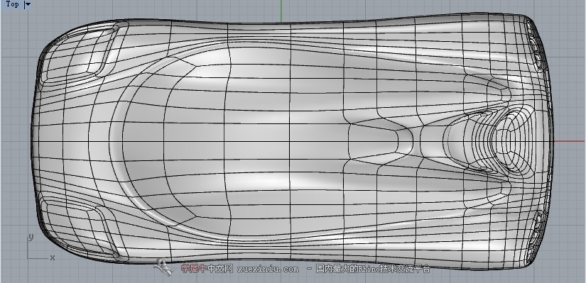
Task: Click the world axis icon's x label
Action: pyautogui.click(x=53, y=257)
